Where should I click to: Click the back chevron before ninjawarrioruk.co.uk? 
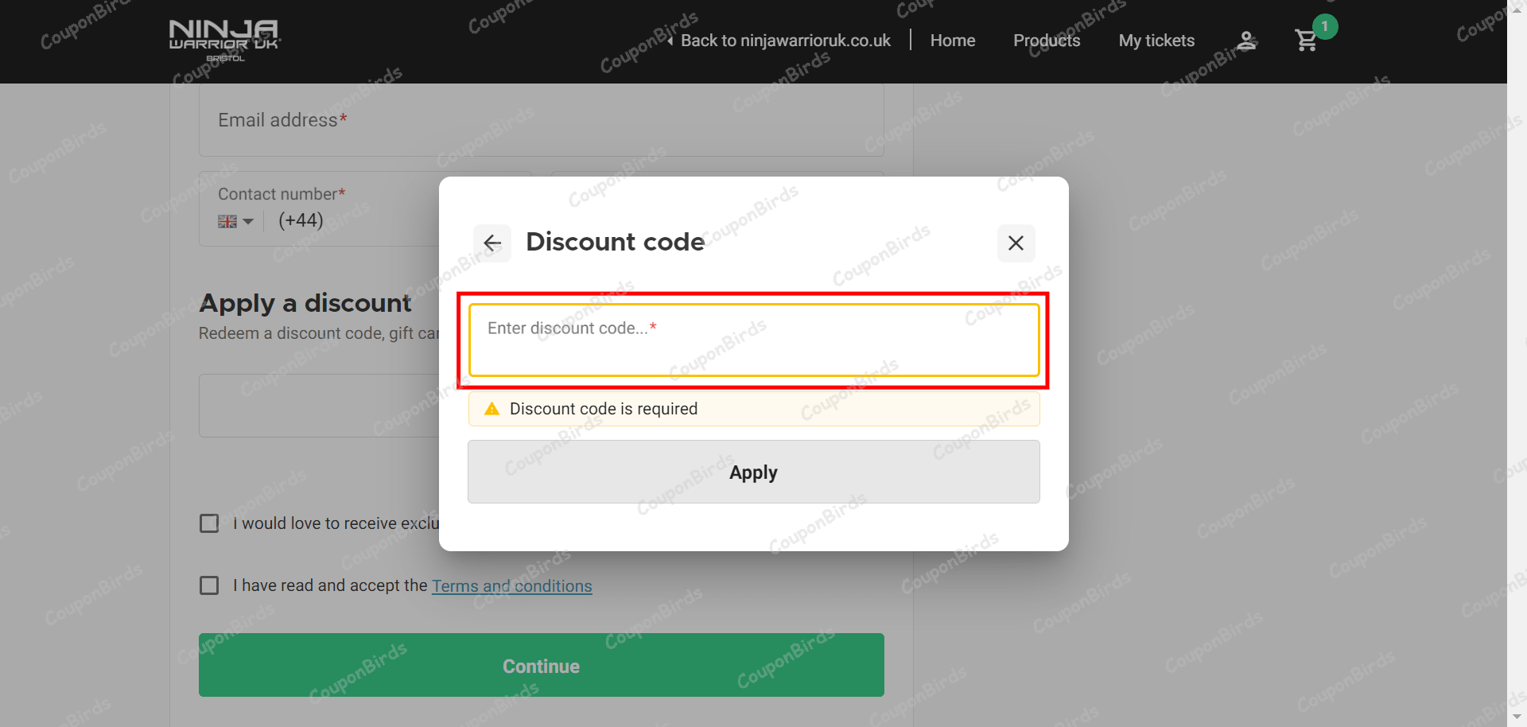(x=670, y=40)
